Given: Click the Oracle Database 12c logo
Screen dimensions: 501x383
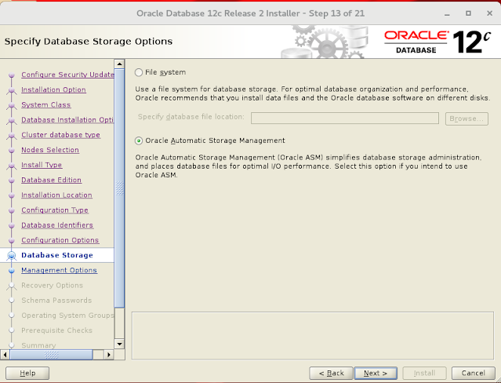Looking at the screenshot, I should tap(437, 42).
